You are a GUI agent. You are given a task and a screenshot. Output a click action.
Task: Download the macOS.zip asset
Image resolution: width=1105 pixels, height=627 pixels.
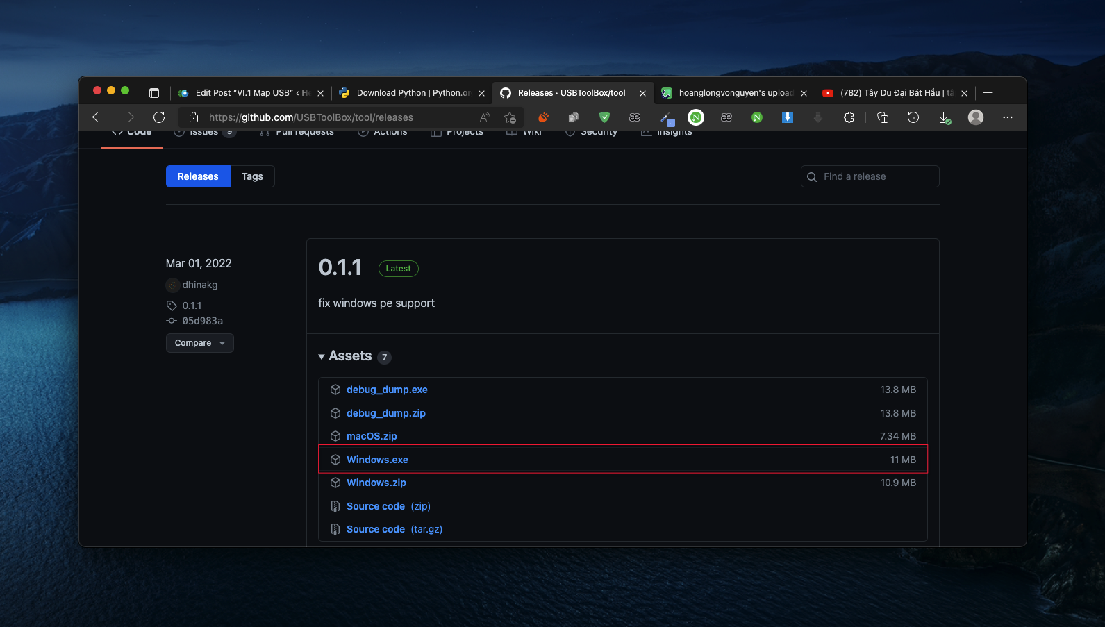click(372, 436)
